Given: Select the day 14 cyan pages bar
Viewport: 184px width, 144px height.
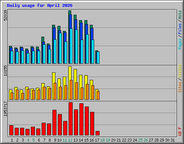Looking at the screenshot, I should tap(82, 52).
